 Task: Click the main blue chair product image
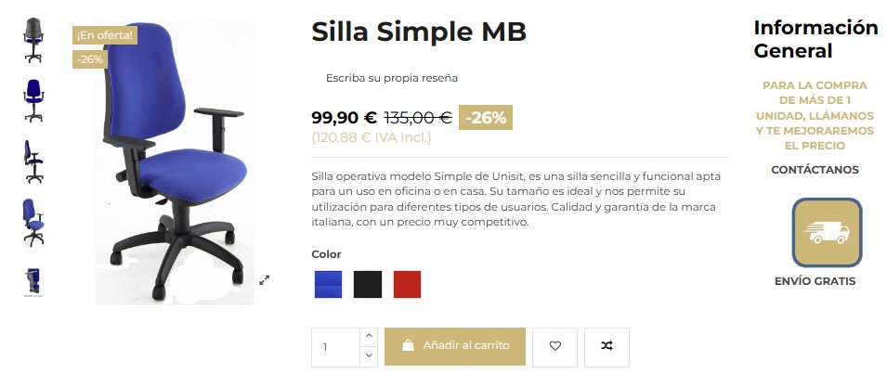(174, 162)
